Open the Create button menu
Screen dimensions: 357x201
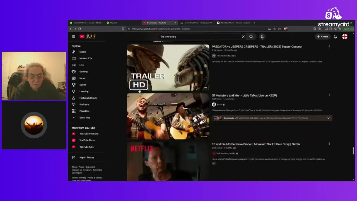pos(322,37)
